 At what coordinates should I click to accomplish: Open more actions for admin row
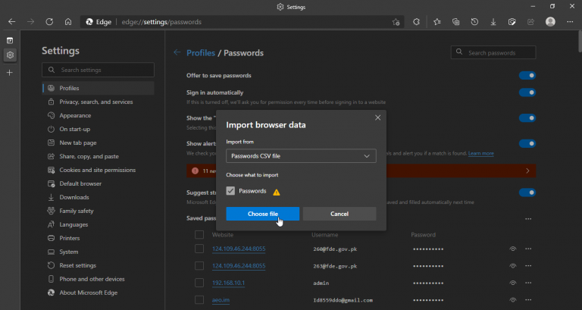[x=528, y=283]
